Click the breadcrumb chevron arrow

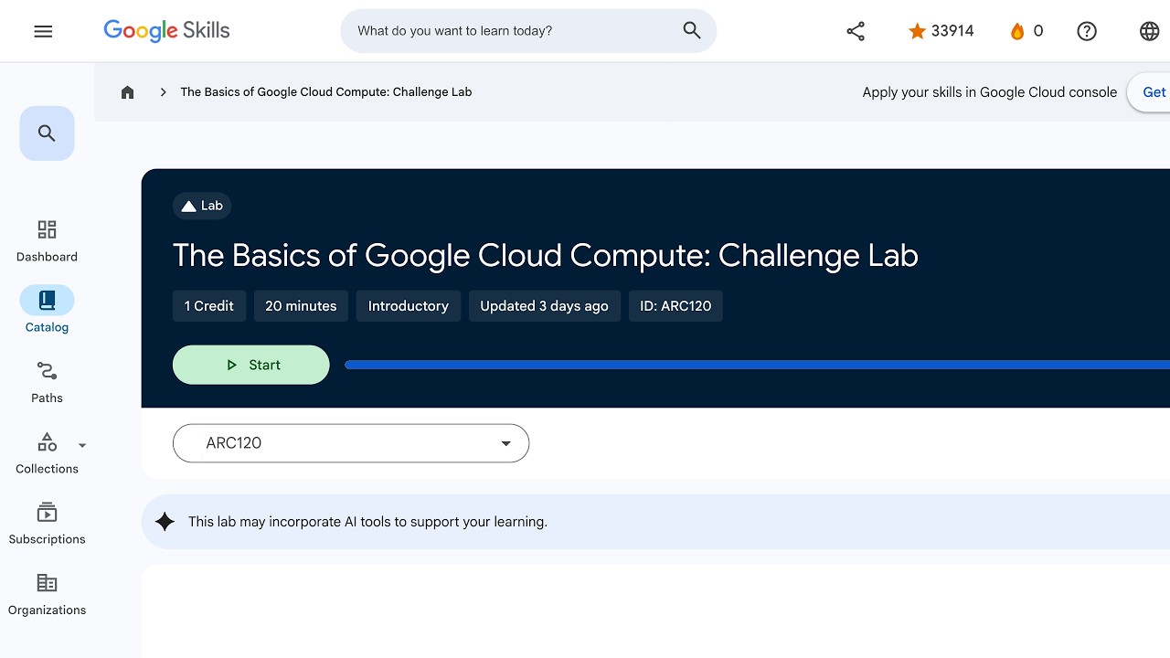click(x=163, y=92)
